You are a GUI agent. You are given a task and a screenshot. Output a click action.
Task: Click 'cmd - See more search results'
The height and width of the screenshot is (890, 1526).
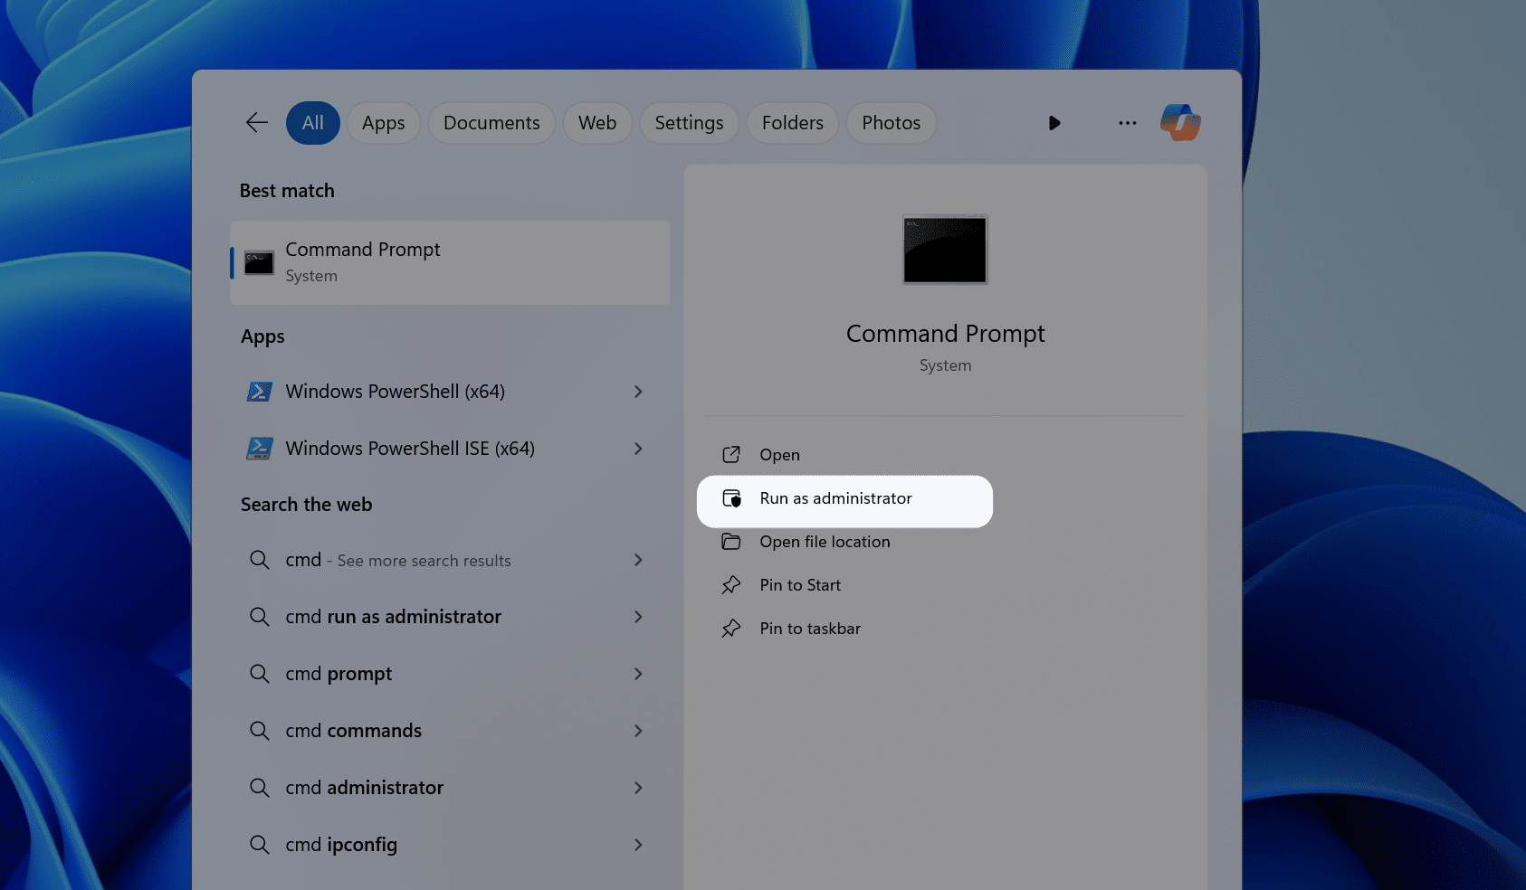coord(398,560)
